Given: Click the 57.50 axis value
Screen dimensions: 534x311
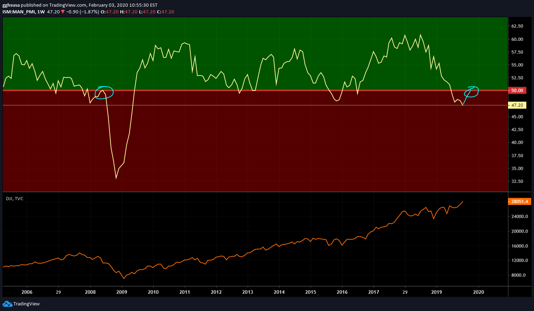Looking at the screenshot, I should [517, 52].
